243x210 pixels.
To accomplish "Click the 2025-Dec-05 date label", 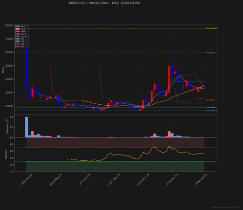I will [143, 179].
